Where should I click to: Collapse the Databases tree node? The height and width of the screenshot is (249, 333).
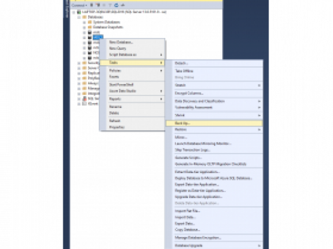coord(79,17)
